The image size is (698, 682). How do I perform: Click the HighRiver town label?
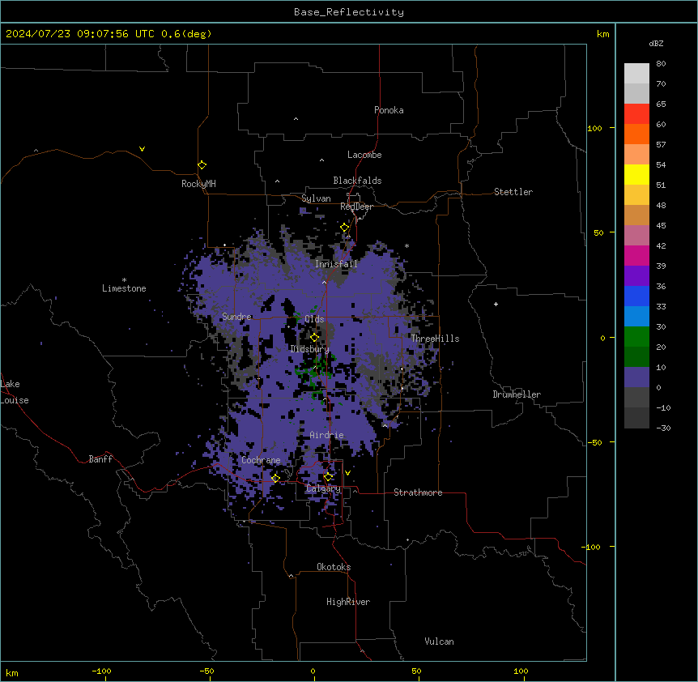[x=348, y=602]
